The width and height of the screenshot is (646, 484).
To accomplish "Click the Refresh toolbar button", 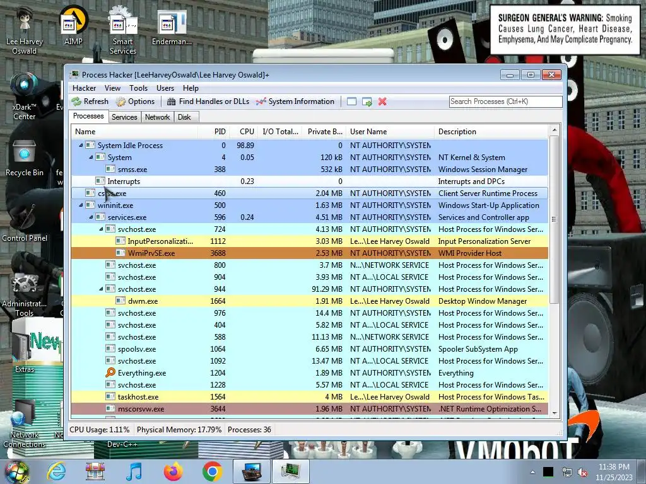I will click(90, 101).
